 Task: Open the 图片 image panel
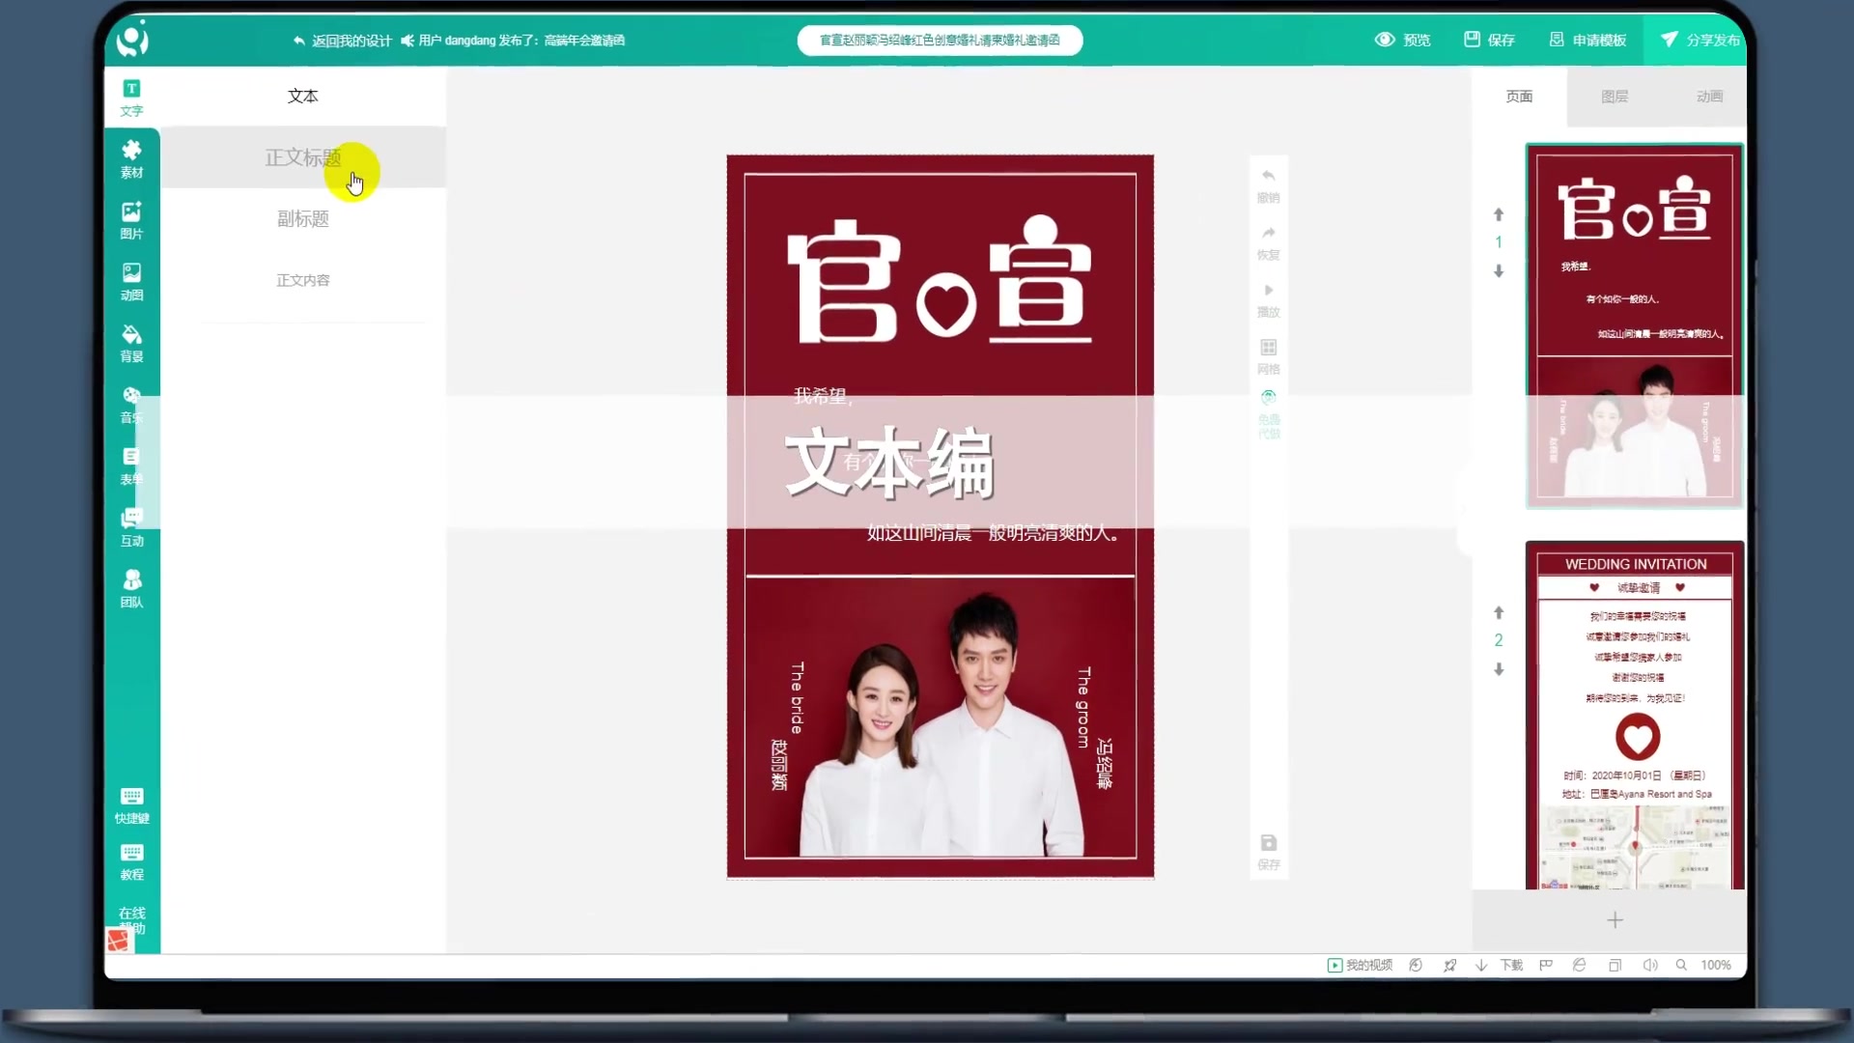(131, 220)
